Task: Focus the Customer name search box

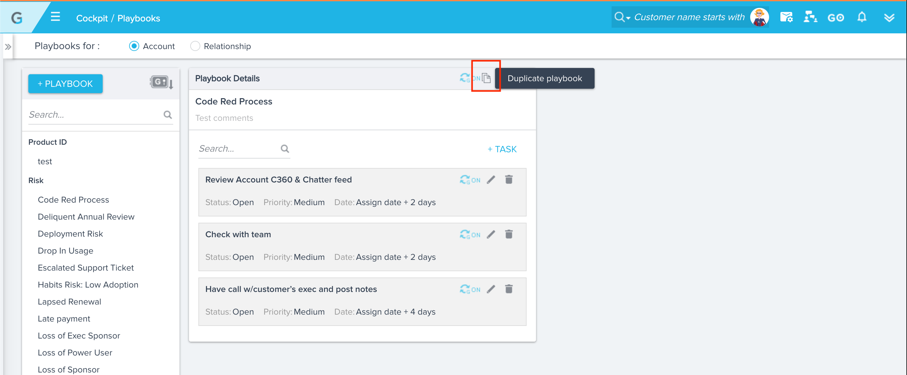Action: 689,17
